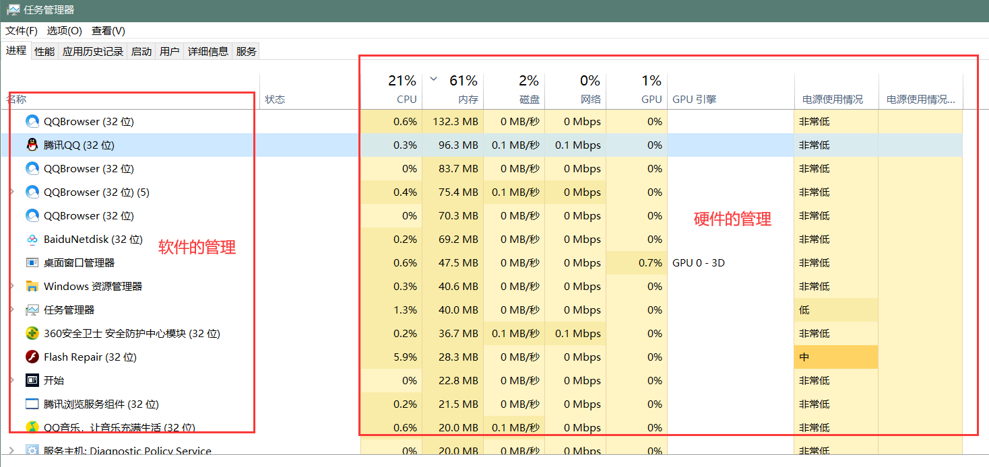Click the 22.8 MB memory cell

(453, 381)
